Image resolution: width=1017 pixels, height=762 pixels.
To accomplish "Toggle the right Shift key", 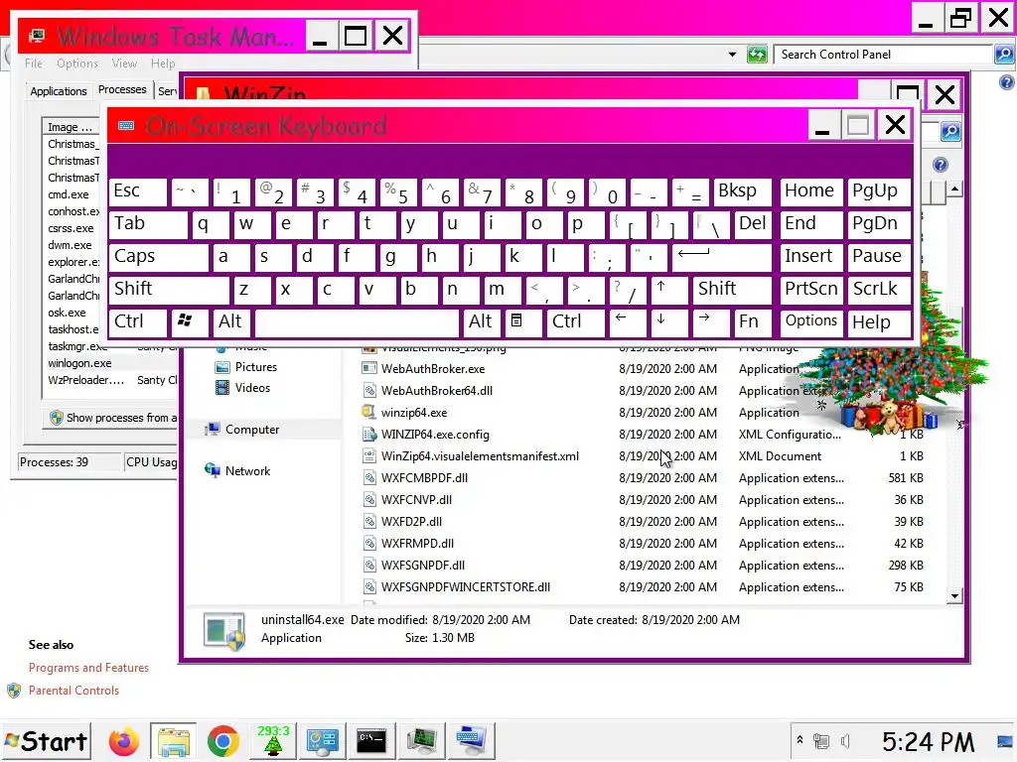I will (732, 290).
